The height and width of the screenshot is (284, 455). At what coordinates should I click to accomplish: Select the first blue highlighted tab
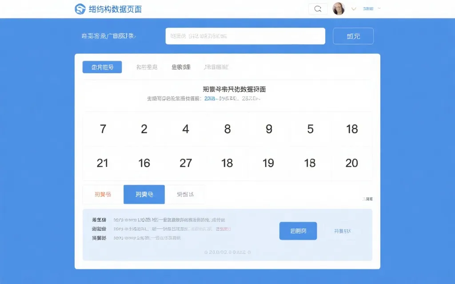[x=102, y=67]
